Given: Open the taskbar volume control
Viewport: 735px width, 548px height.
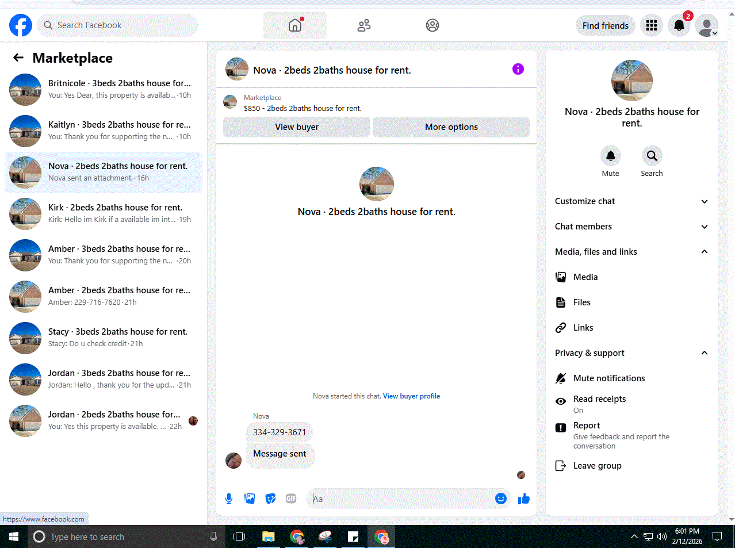Looking at the screenshot, I should [x=662, y=536].
